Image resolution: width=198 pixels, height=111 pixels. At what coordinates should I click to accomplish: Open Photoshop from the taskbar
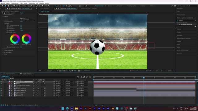tap(85, 109)
